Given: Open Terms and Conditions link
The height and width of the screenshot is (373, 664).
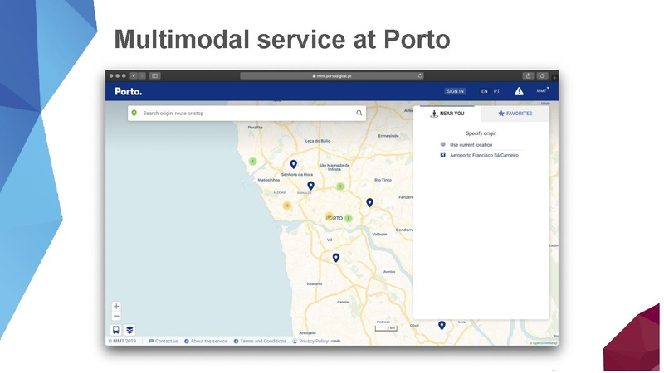Looking at the screenshot, I should click(260, 341).
